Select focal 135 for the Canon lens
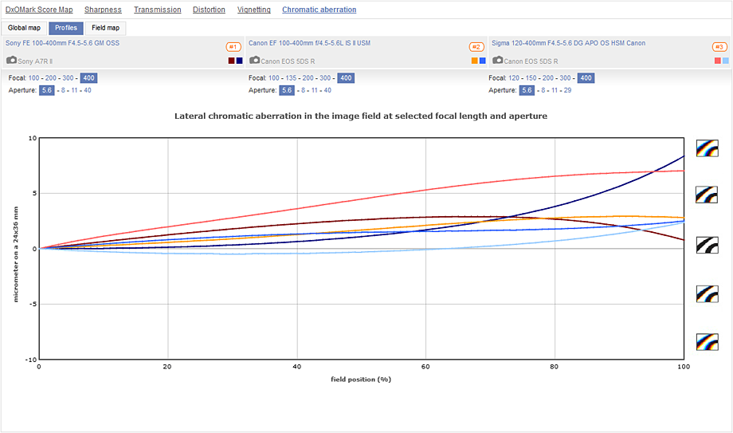Image resolution: width=733 pixels, height=433 pixels. pyautogui.click(x=291, y=78)
